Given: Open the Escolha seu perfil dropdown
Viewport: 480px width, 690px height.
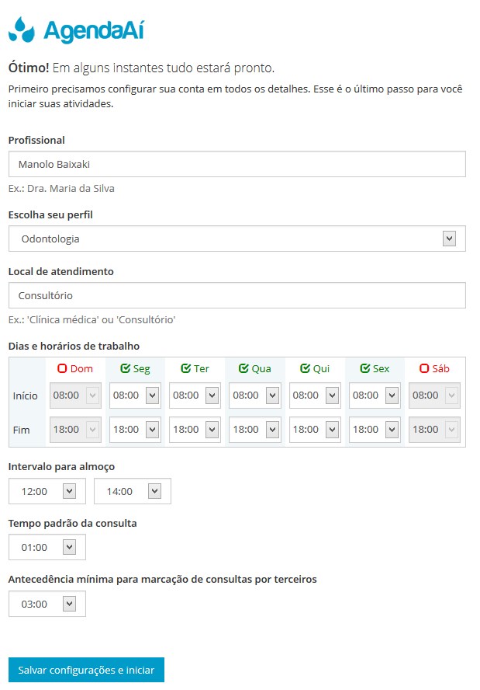Looking at the screenshot, I should (x=237, y=239).
